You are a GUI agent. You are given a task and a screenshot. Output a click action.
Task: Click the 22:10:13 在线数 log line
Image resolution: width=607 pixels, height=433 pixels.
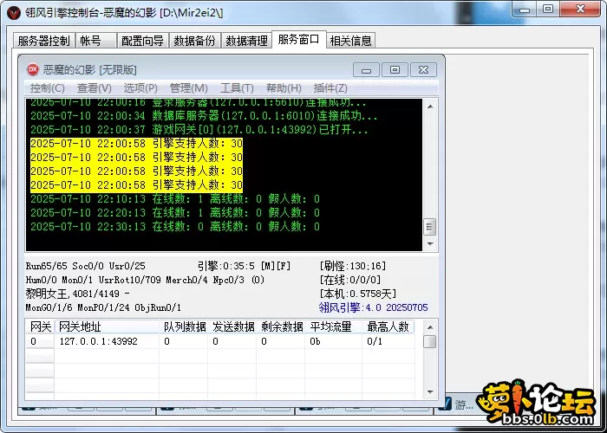175,198
